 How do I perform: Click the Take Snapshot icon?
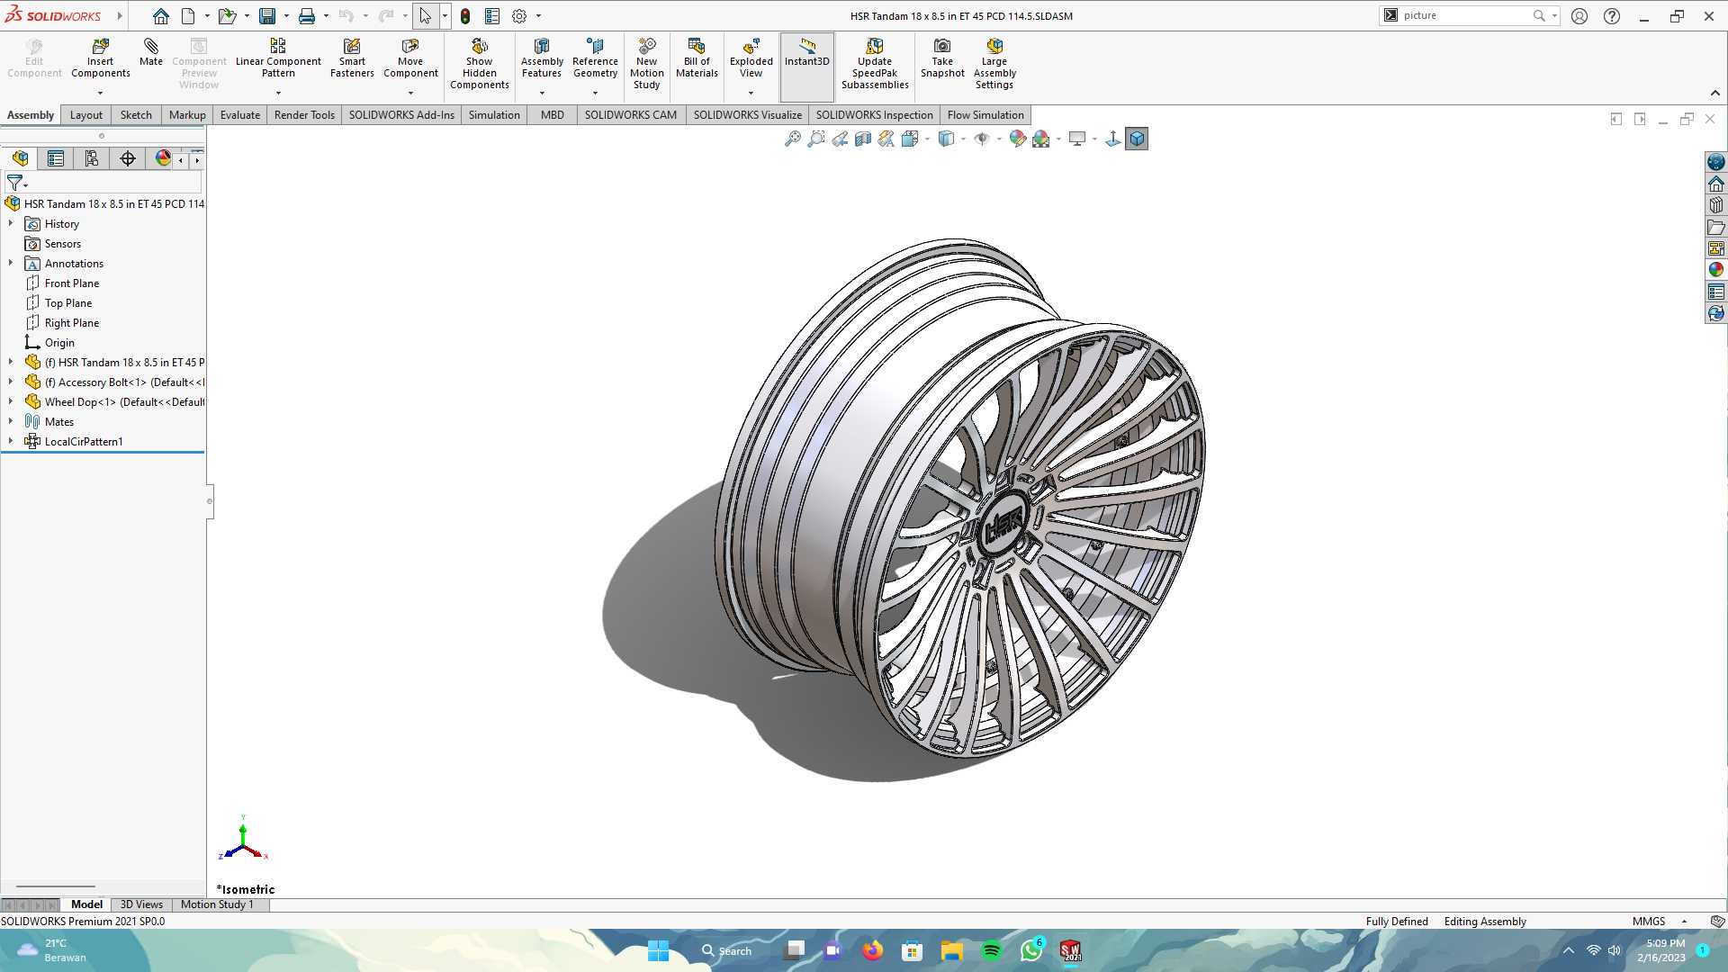pyautogui.click(x=942, y=58)
